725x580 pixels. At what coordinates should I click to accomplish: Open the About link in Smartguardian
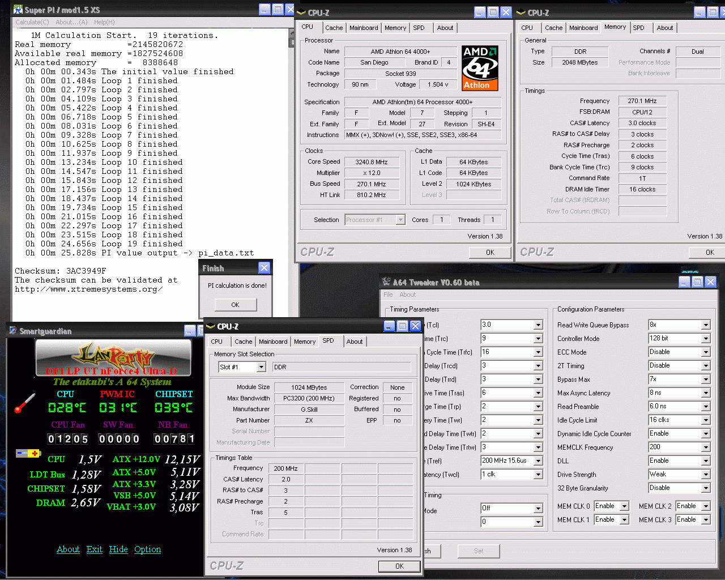point(68,549)
